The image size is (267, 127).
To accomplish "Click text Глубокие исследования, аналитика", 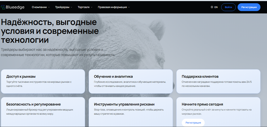I will pos(130,84).
